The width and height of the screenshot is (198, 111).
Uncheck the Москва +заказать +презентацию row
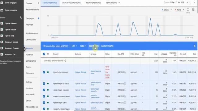[44, 96]
